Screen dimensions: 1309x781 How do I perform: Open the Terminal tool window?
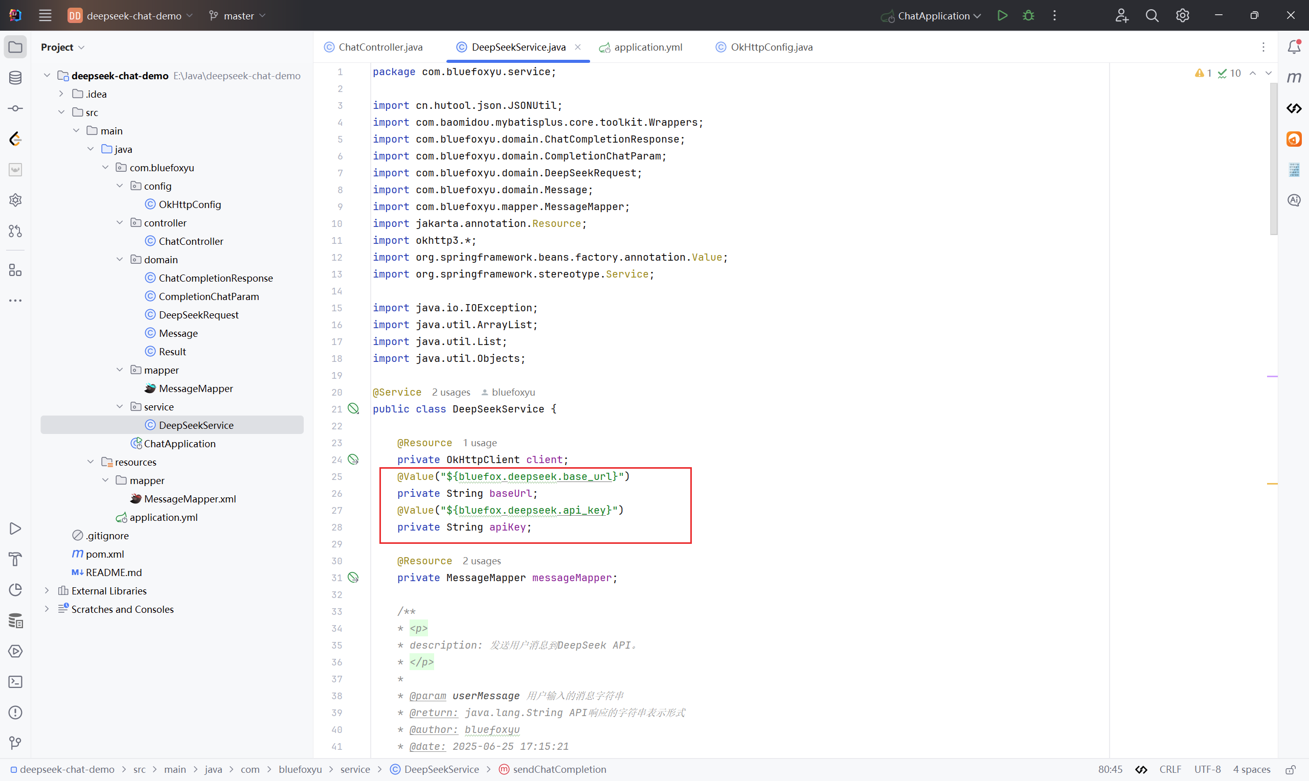pyautogui.click(x=15, y=682)
